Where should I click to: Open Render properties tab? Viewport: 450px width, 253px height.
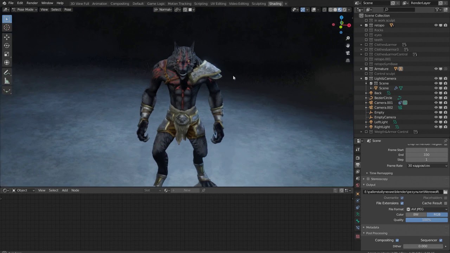tap(358, 158)
